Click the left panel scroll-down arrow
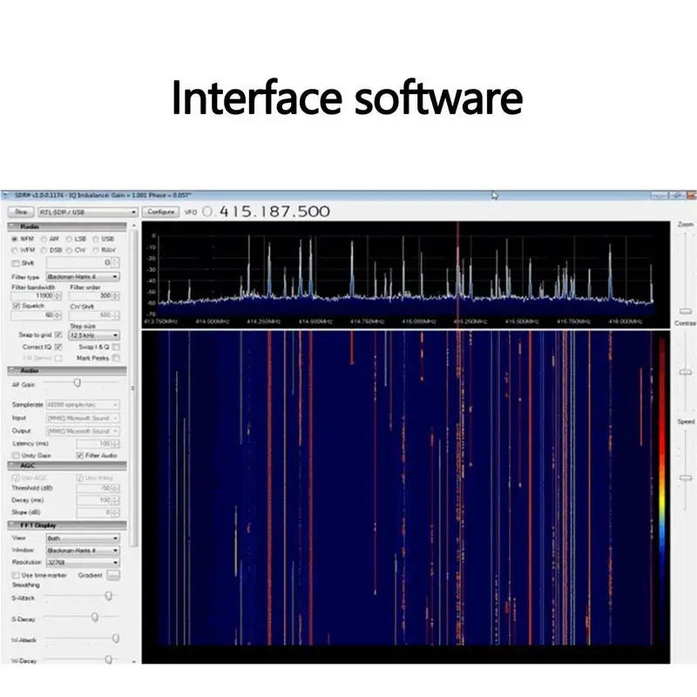 (134, 661)
